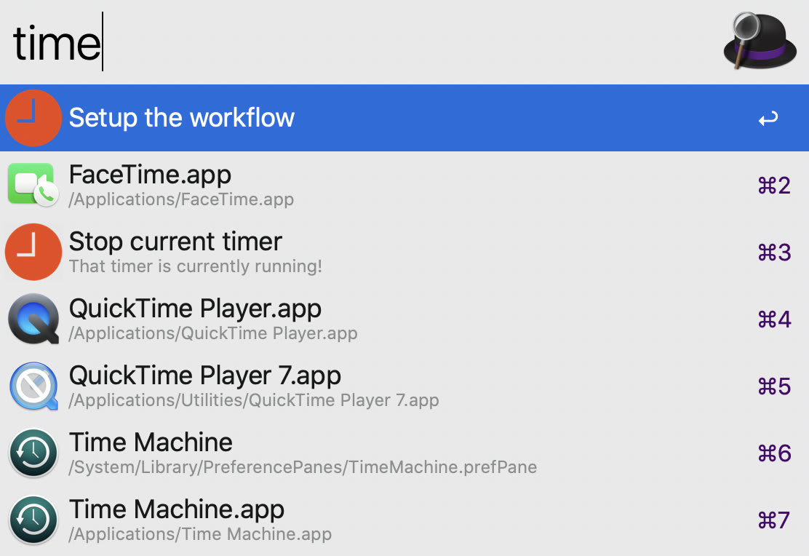The image size is (809, 556).
Task: Click the FaceTime app icon
Action: tap(33, 185)
